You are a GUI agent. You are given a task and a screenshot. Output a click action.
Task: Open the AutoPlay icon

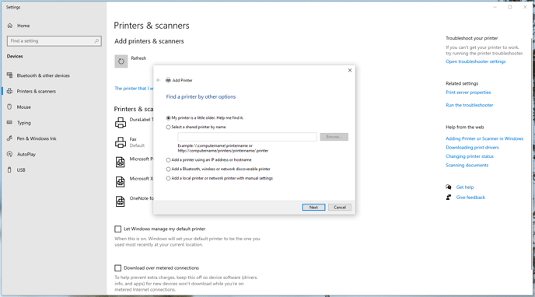coord(9,154)
